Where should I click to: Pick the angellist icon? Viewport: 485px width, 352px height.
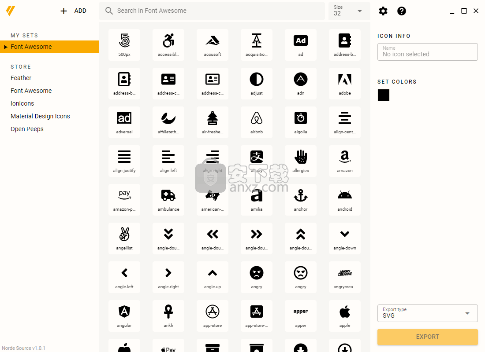pyautogui.click(x=124, y=238)
